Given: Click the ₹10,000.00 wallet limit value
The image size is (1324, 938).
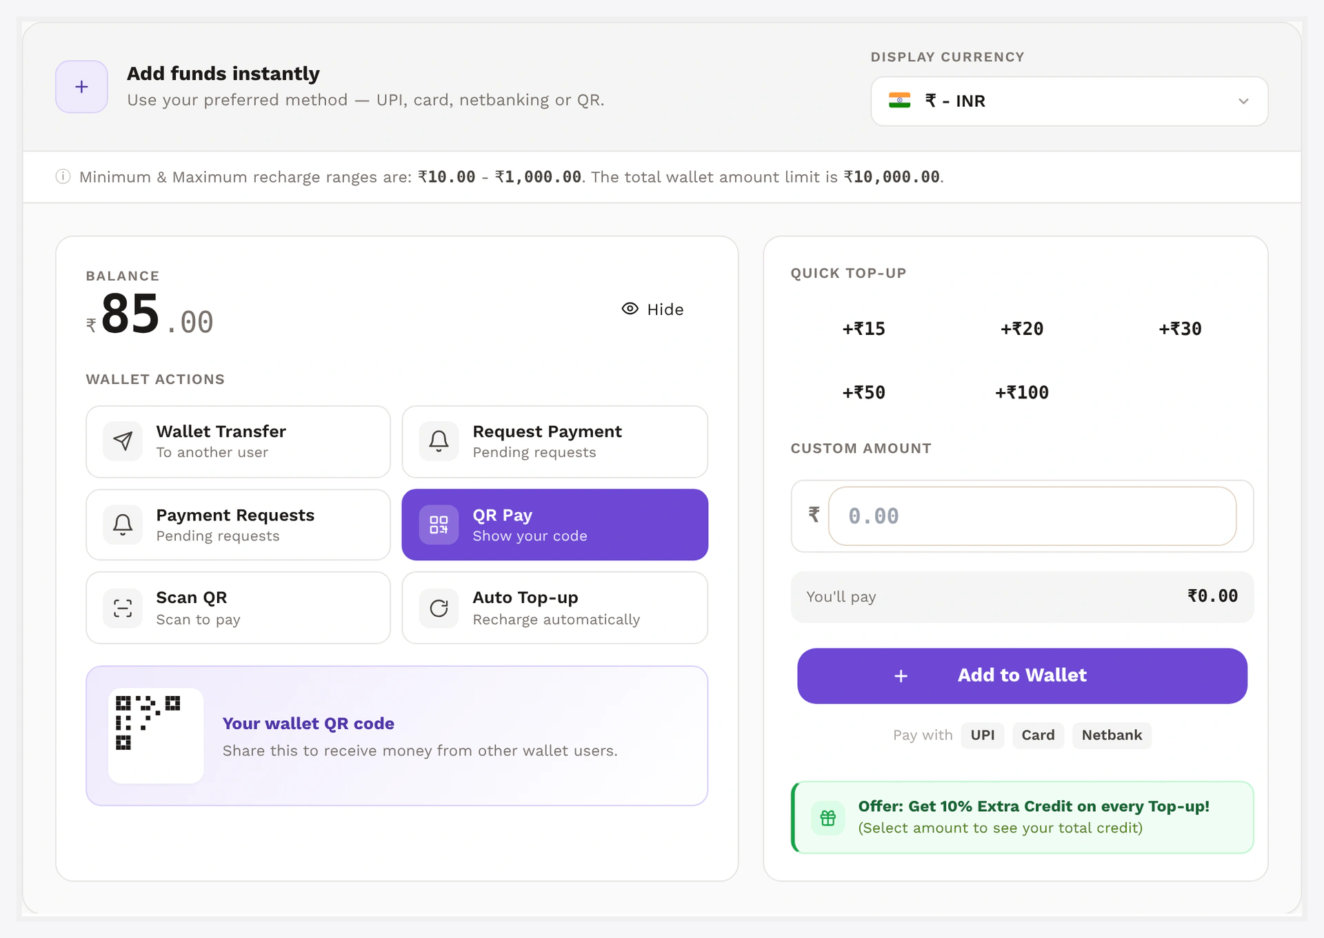Looking at the screenshot, I should [892, 177].
